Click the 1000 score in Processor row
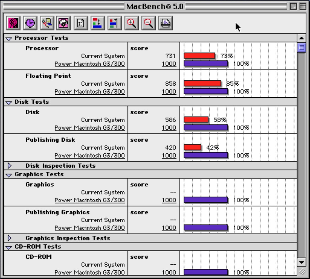 169,64
